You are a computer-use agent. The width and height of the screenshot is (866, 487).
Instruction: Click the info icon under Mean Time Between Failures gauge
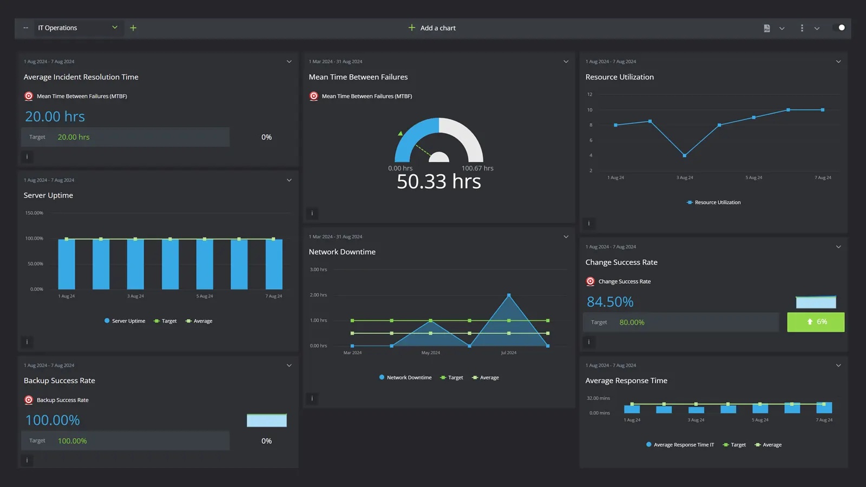pyautogui.click(x=312, y=213)
